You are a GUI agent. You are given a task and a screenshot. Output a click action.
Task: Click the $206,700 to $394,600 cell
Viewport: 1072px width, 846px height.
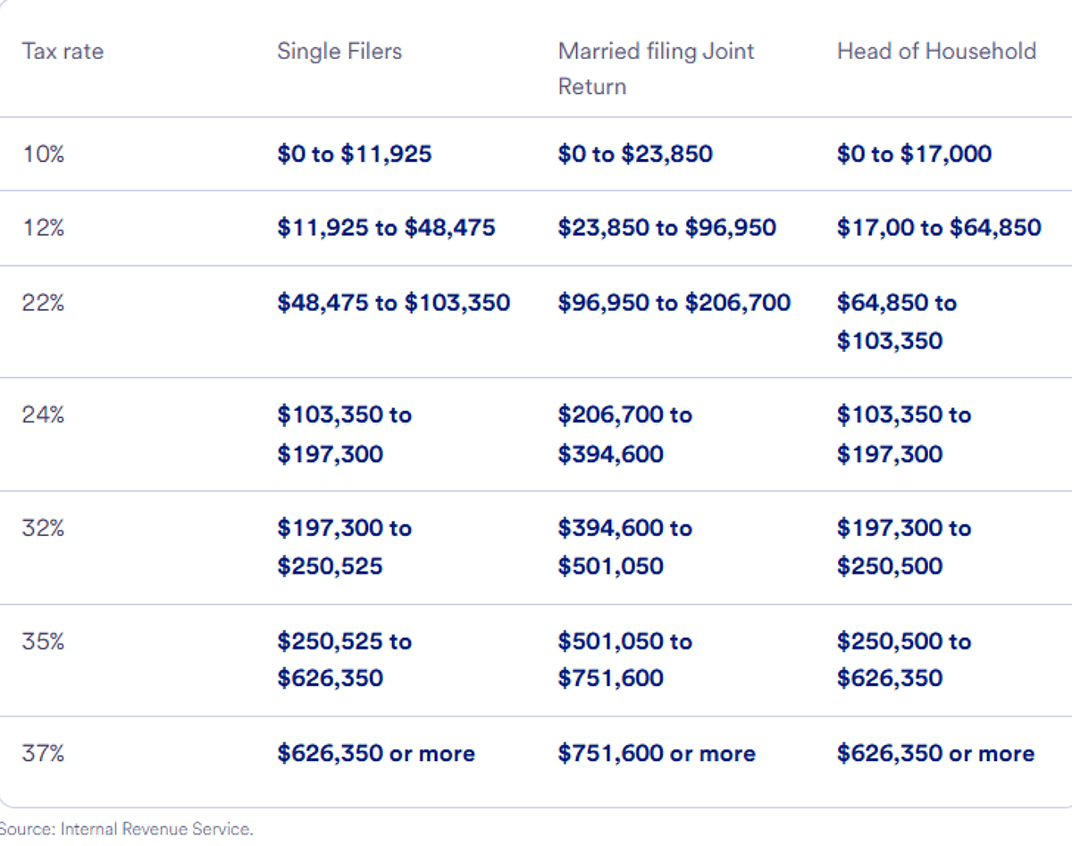click(x=624, y=434)
